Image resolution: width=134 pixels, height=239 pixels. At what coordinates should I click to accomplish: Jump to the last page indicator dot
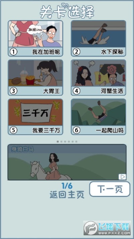76,142
